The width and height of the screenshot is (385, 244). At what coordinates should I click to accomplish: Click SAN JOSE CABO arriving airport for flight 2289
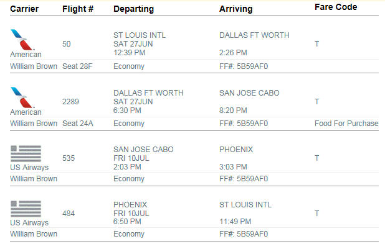pos(249,93)
